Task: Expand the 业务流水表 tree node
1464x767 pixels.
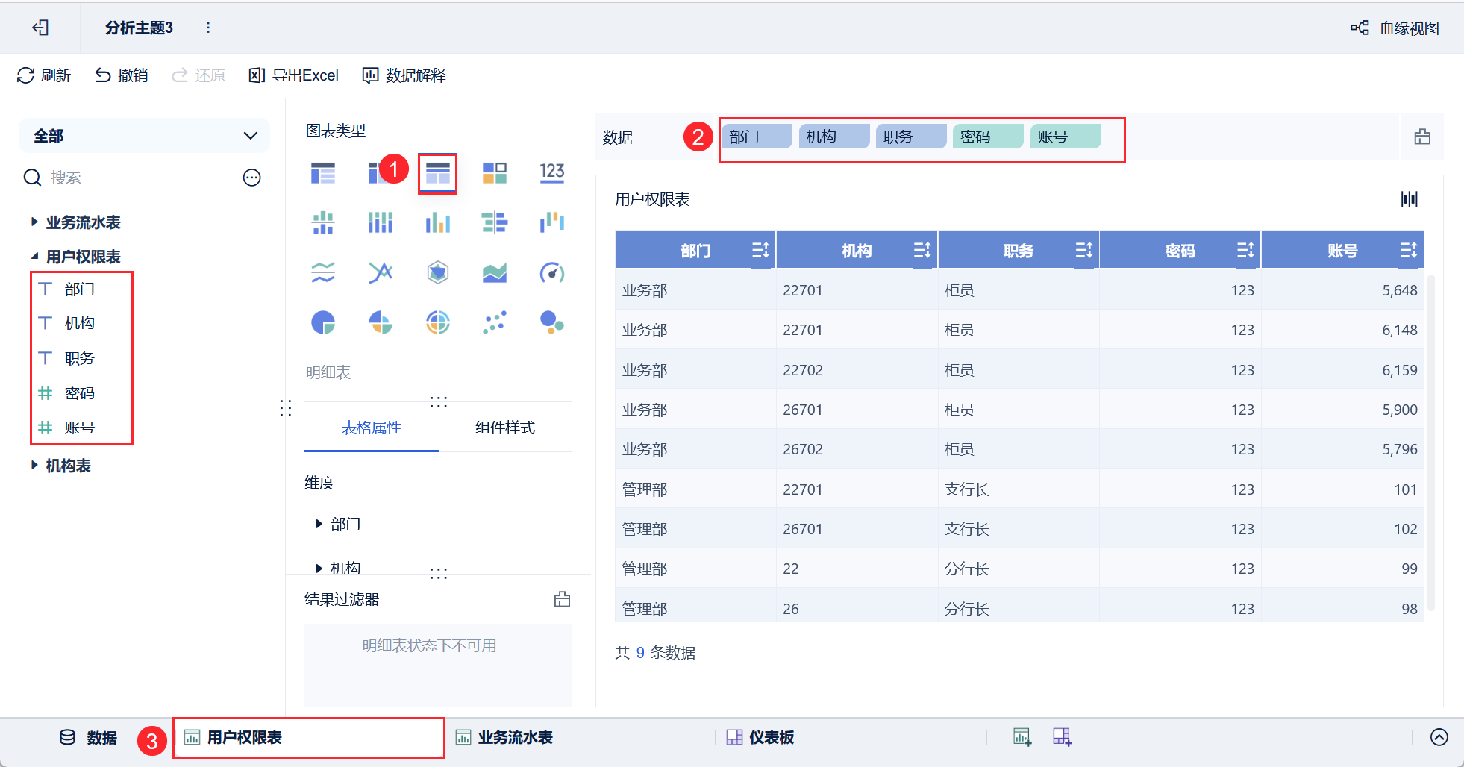Action: point(34,222)
